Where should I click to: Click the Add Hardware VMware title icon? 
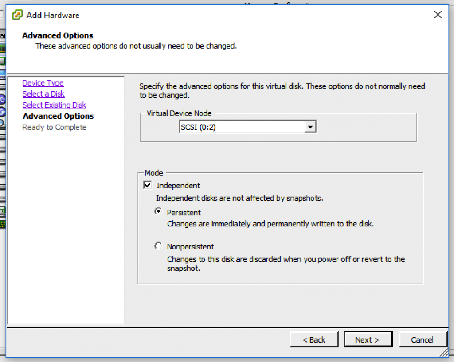pos(17,15)
